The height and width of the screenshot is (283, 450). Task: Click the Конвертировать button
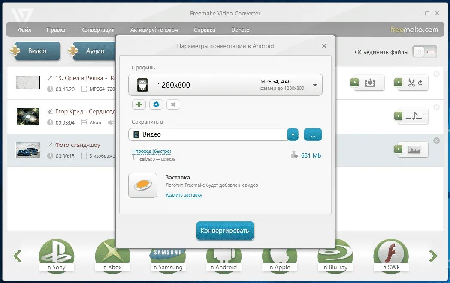[225, 230]
